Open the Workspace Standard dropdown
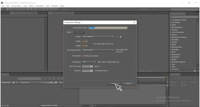The image size is (200, 107). coord(160,9)
